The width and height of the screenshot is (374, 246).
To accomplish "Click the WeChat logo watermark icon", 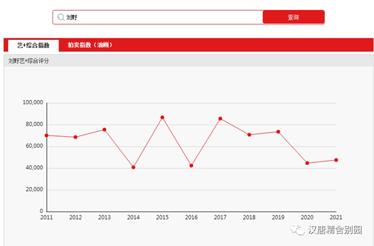I will (297, 230).
